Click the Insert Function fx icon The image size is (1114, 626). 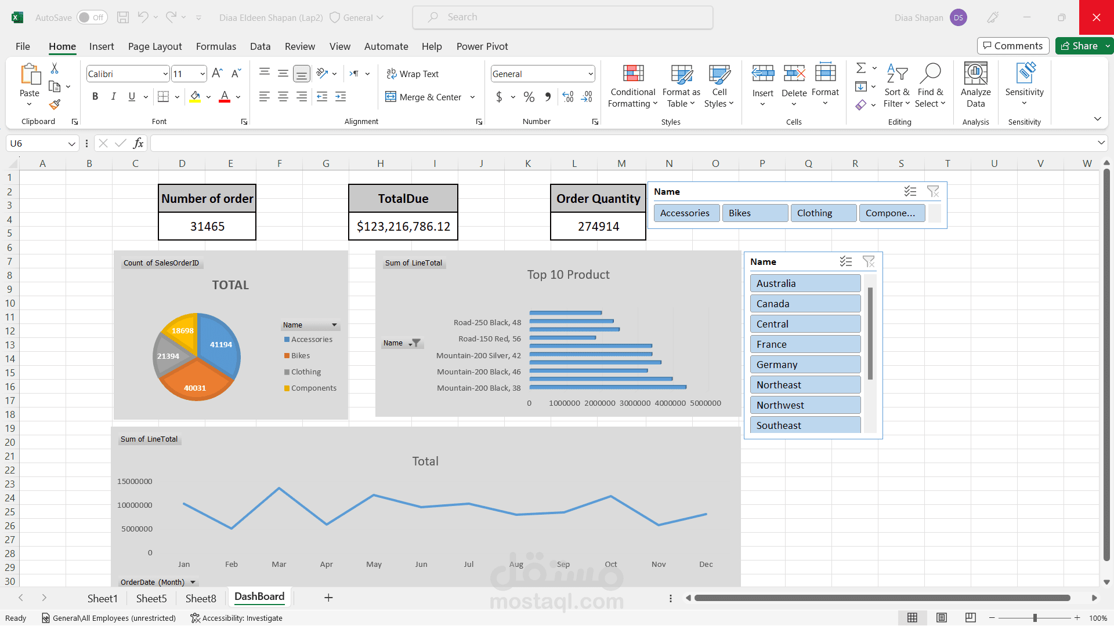(138, 143)
